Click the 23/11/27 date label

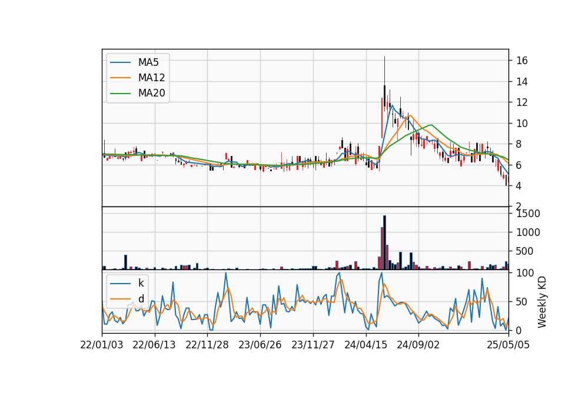click(313, 345)
